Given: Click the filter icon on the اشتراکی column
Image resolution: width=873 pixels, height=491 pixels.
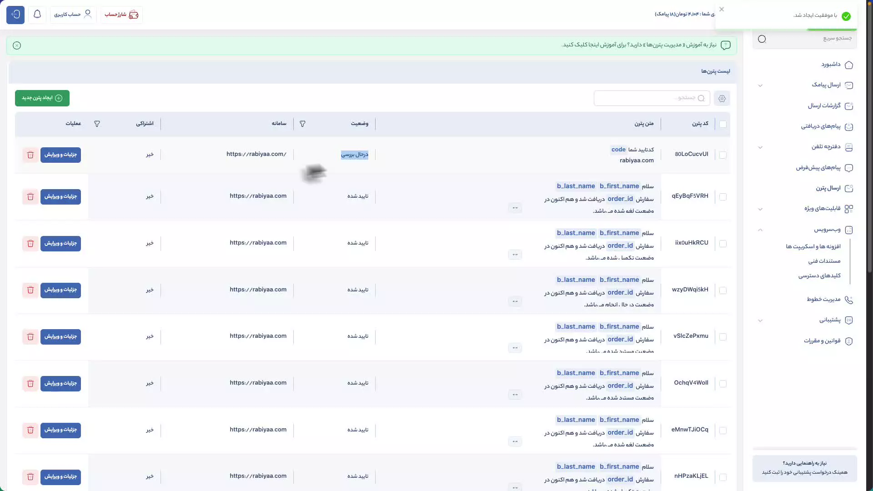Looking at the screenshot, I should coord(97,124).
